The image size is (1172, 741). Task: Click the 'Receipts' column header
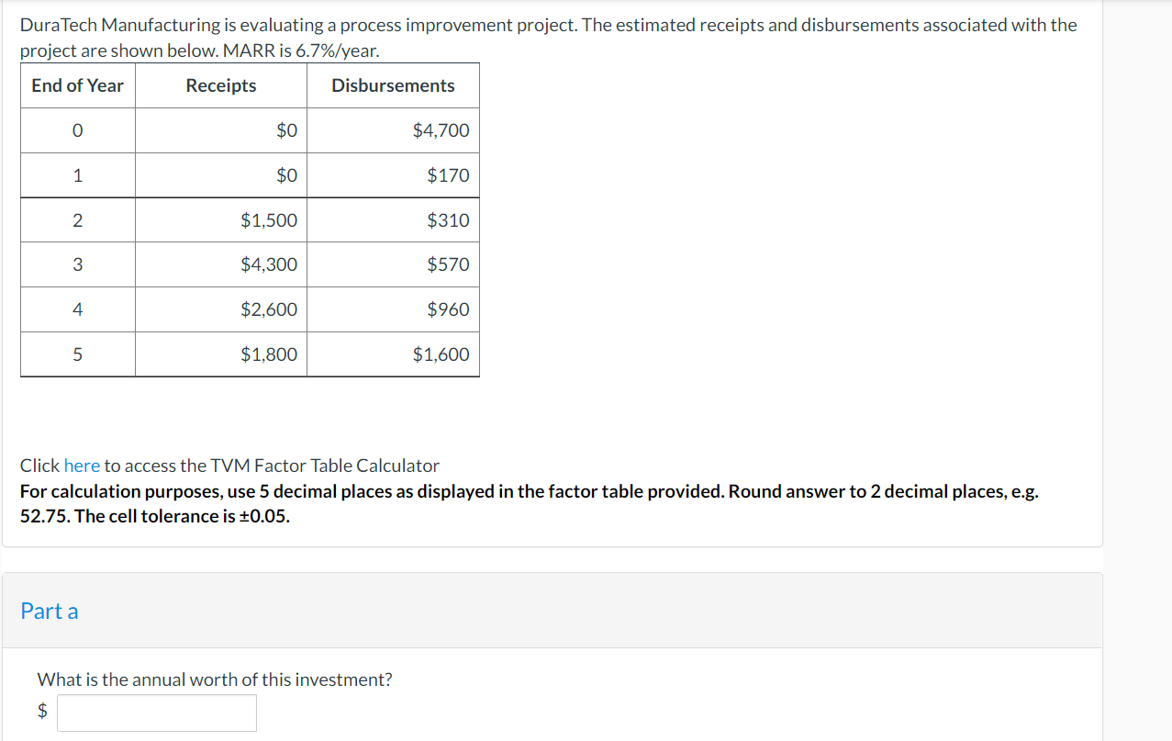tap(220, 85)
